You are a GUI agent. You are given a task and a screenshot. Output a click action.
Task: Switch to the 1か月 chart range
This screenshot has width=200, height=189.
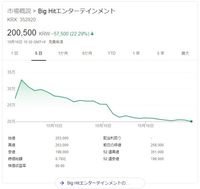63,53
